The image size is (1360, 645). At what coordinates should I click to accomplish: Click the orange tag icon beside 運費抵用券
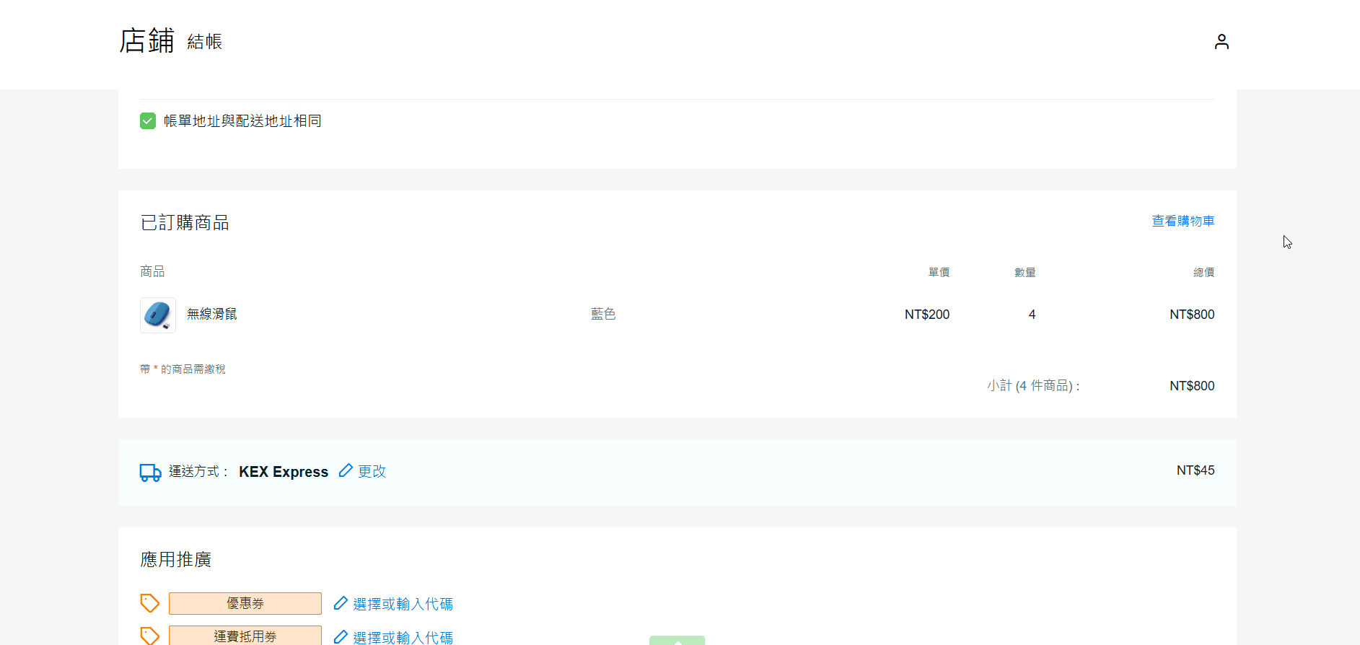coord(149,636)
